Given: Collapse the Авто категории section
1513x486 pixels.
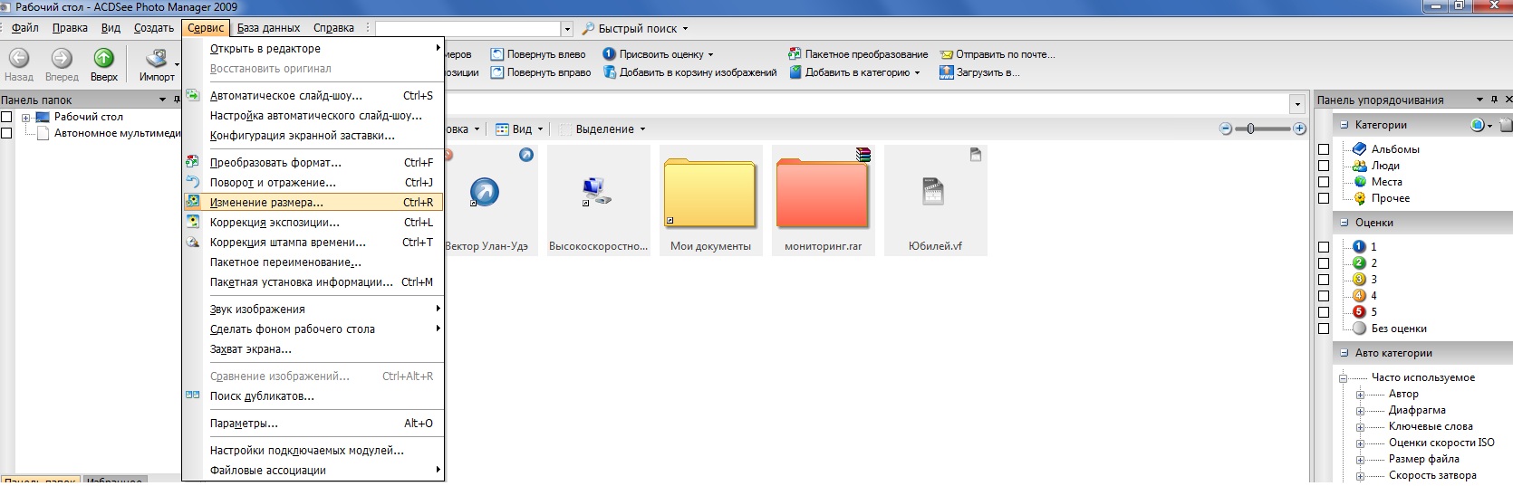Looking at the screenshot, I should [x=1344, y=353].
